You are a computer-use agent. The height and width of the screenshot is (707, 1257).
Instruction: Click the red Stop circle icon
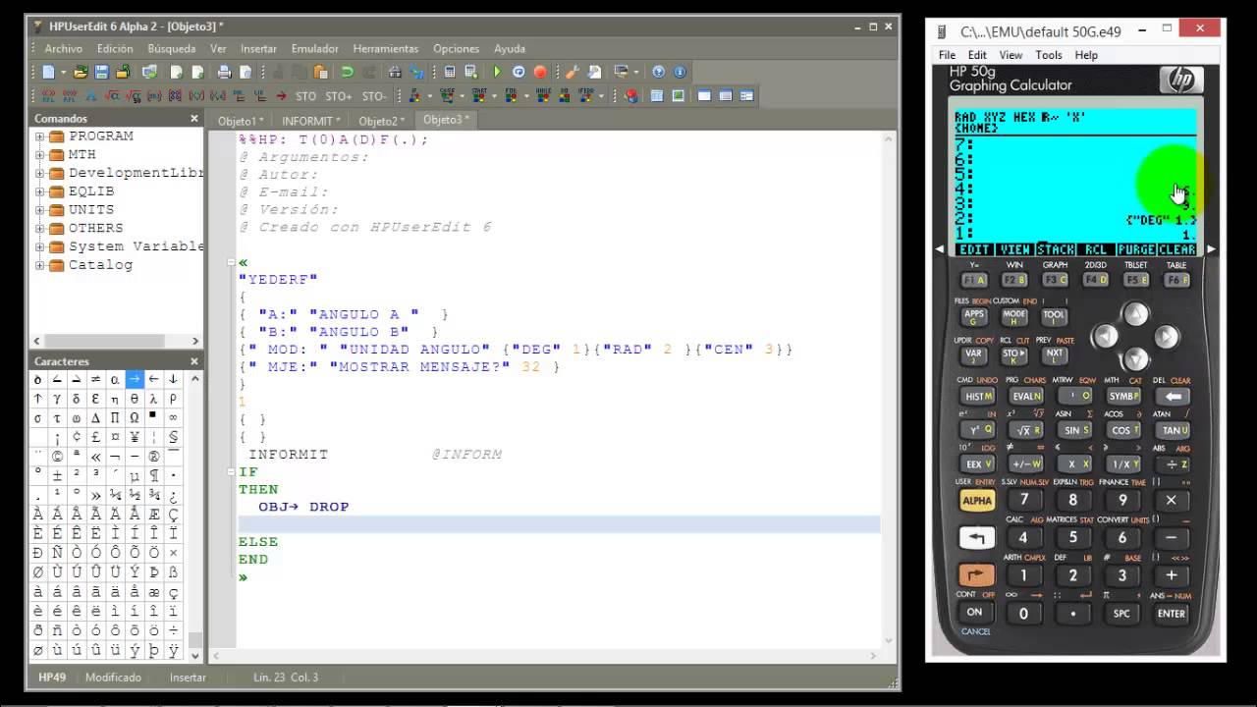click(x=540, y=72)
